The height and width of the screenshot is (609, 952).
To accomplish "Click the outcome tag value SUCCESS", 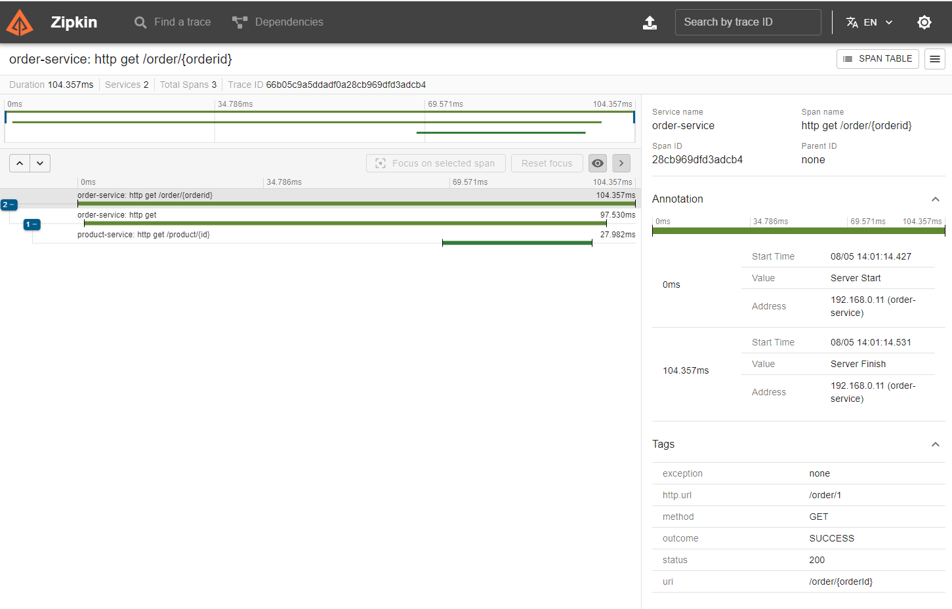I will pyautogui.click(x=831, y=538).
